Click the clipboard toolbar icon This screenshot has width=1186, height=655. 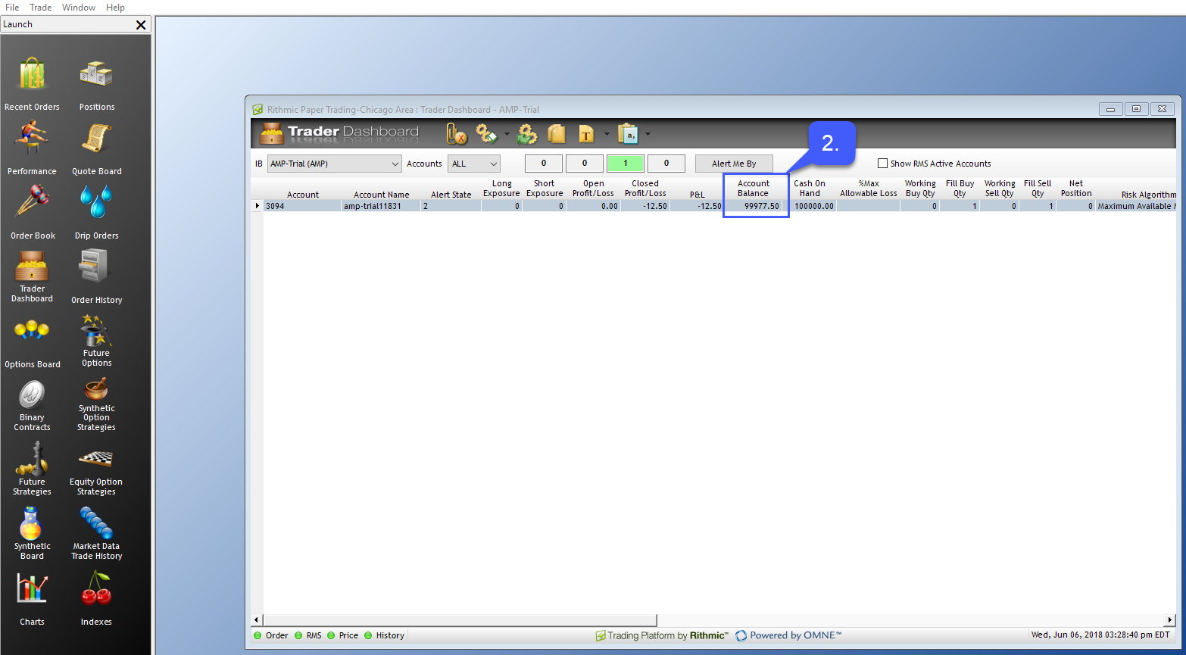(628, 134)
